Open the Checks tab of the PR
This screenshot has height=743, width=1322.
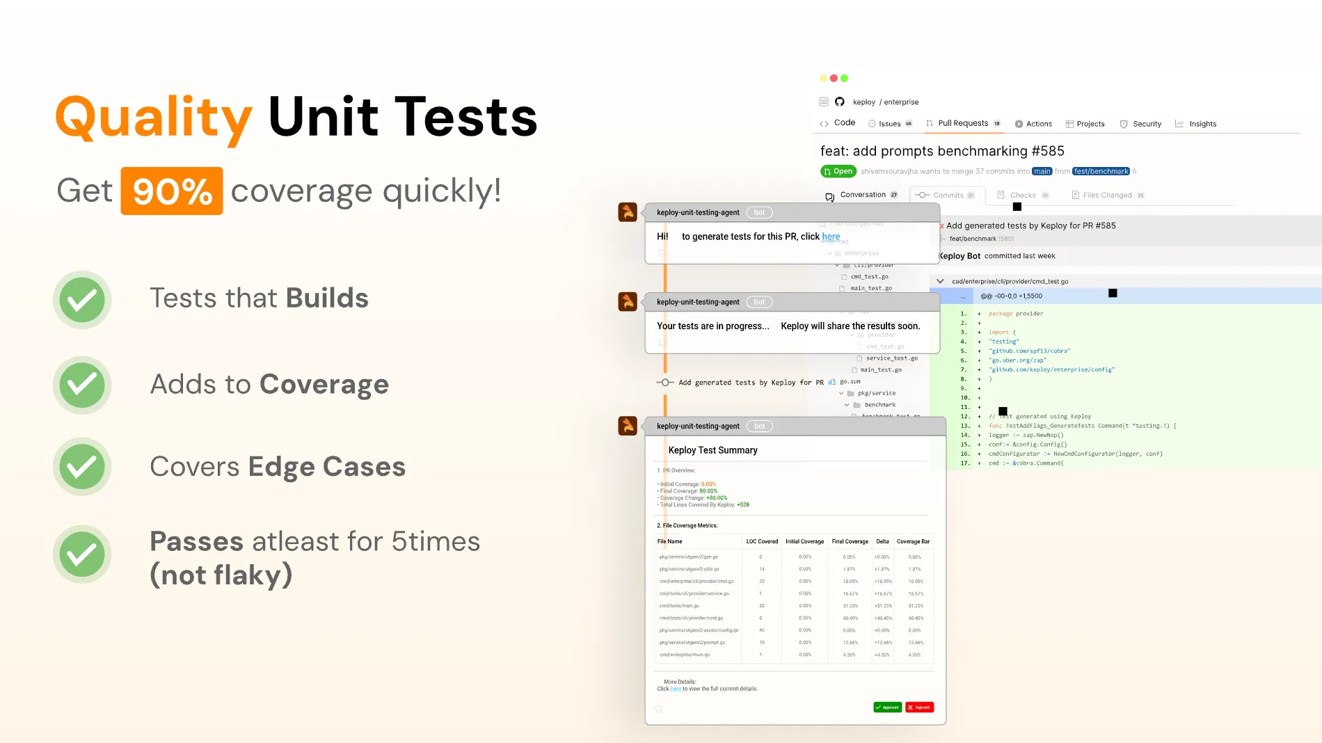click(x=1023, y=195)
